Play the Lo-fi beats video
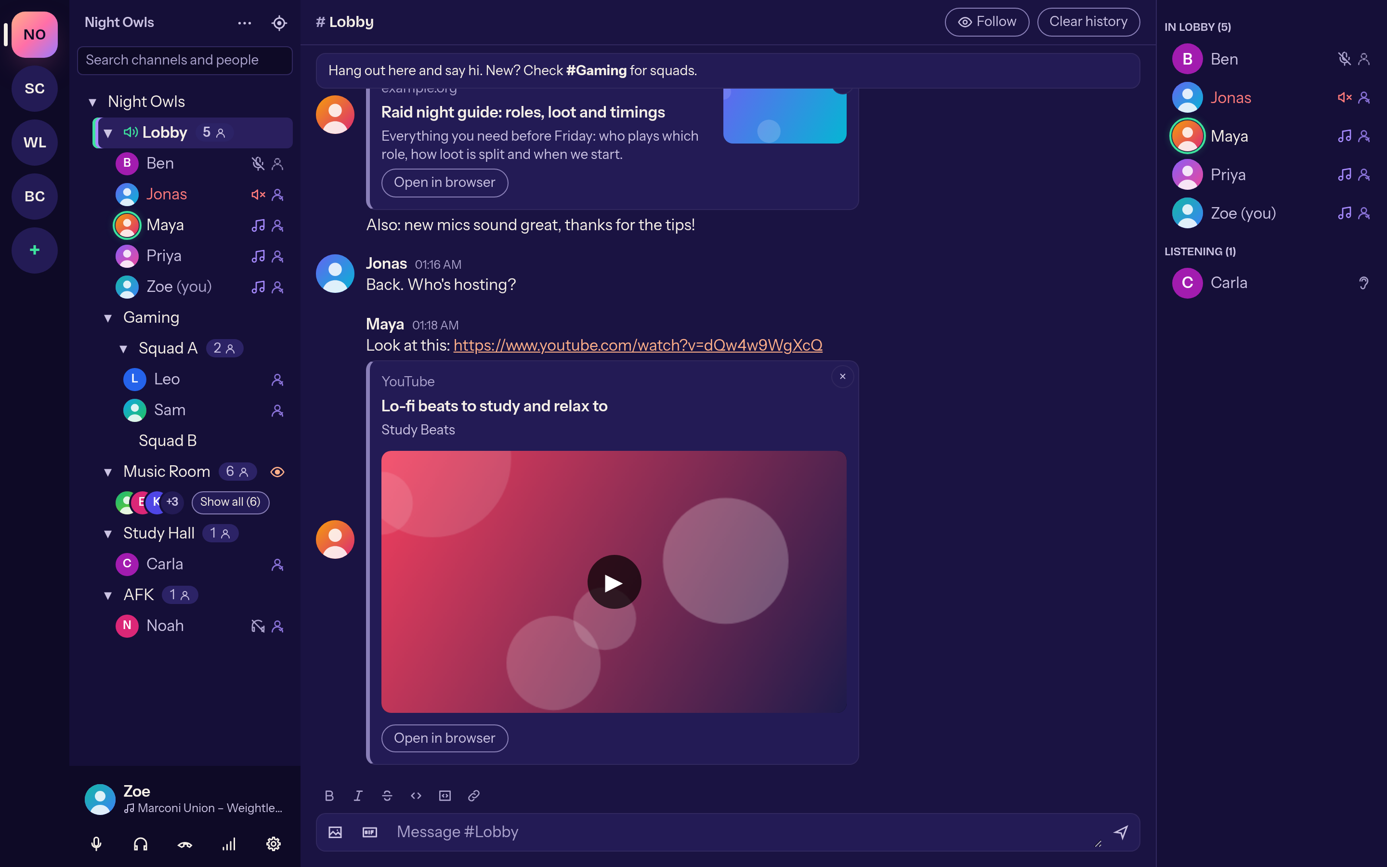The image size is (1387, 867). point(614,582)
